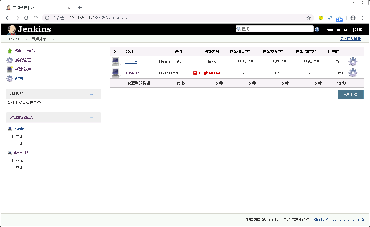The height and width of the screenshot is (227, 370).
Task: Focus the Jenkins 查找 search box
Action: click(x=275, y=29)
